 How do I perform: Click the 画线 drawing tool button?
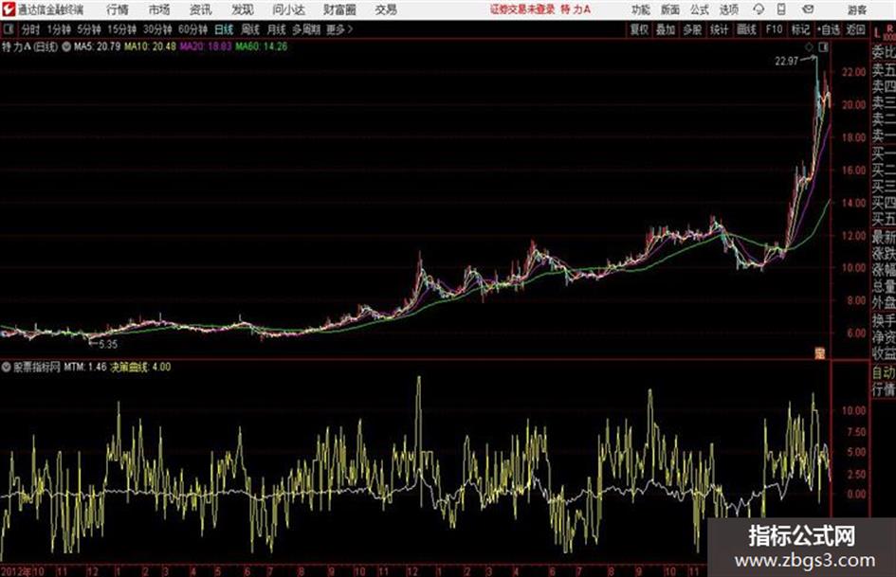click(x=746, y=29)
